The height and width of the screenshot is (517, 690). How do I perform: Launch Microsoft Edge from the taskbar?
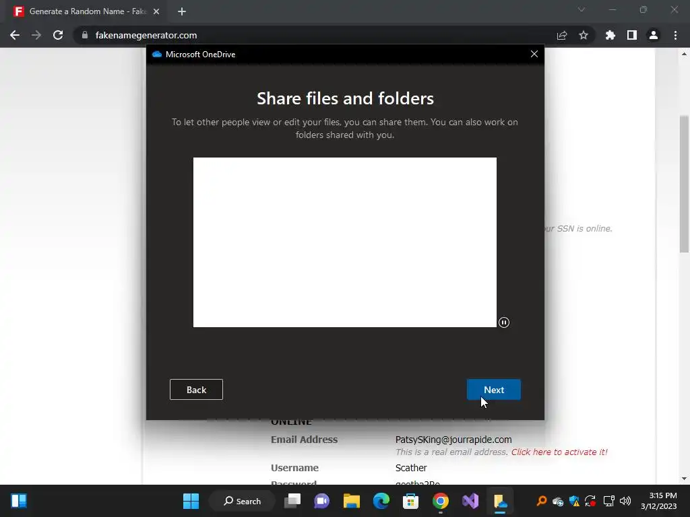pos(381,501)
